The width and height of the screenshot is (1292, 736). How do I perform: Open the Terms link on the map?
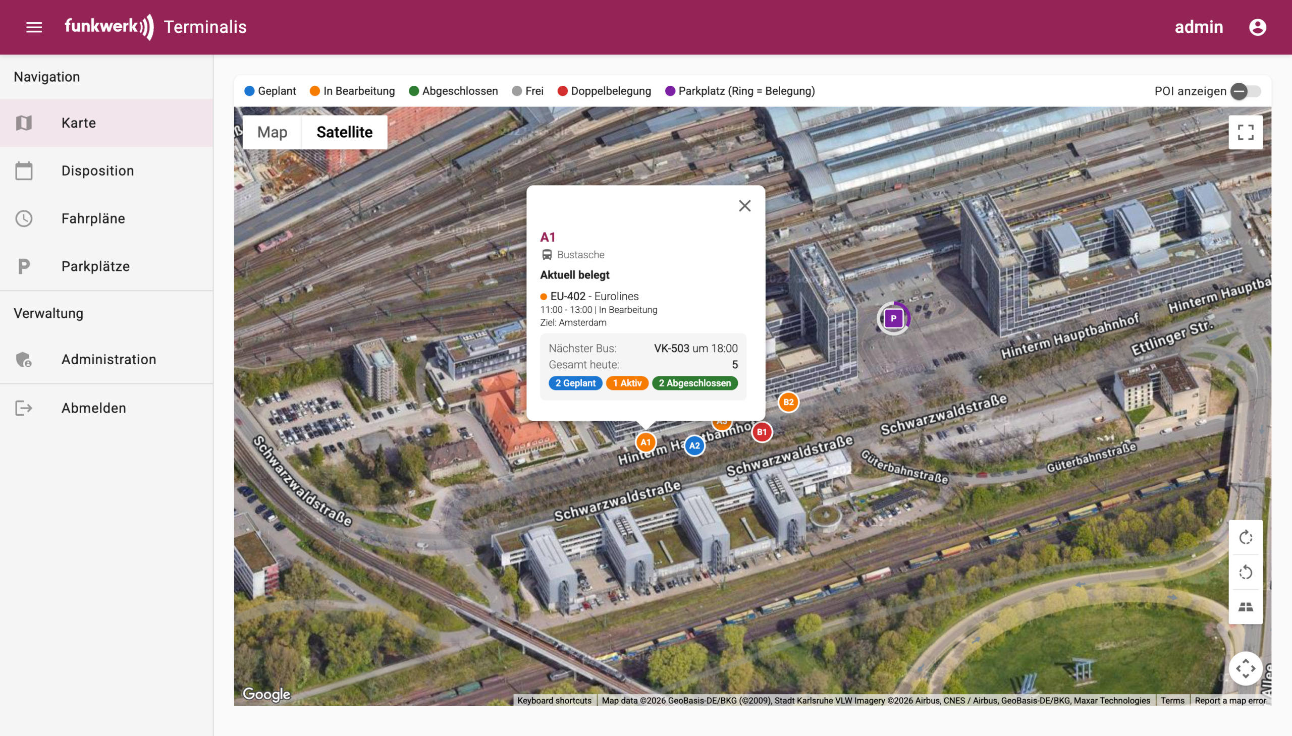[1172, 701]
